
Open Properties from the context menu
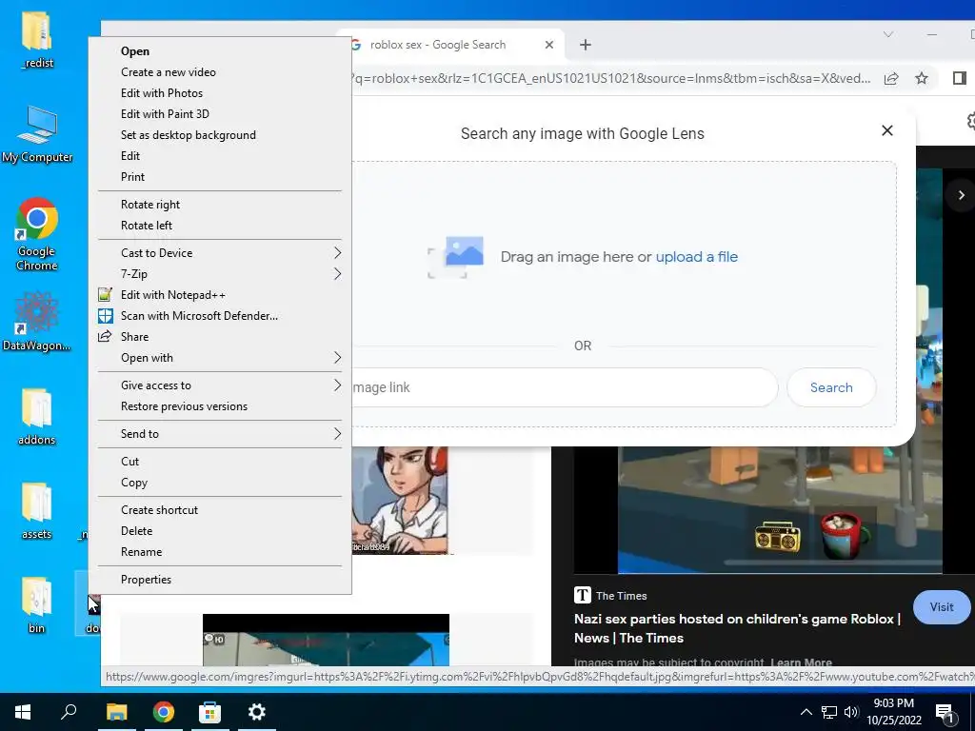click(220, 580)
